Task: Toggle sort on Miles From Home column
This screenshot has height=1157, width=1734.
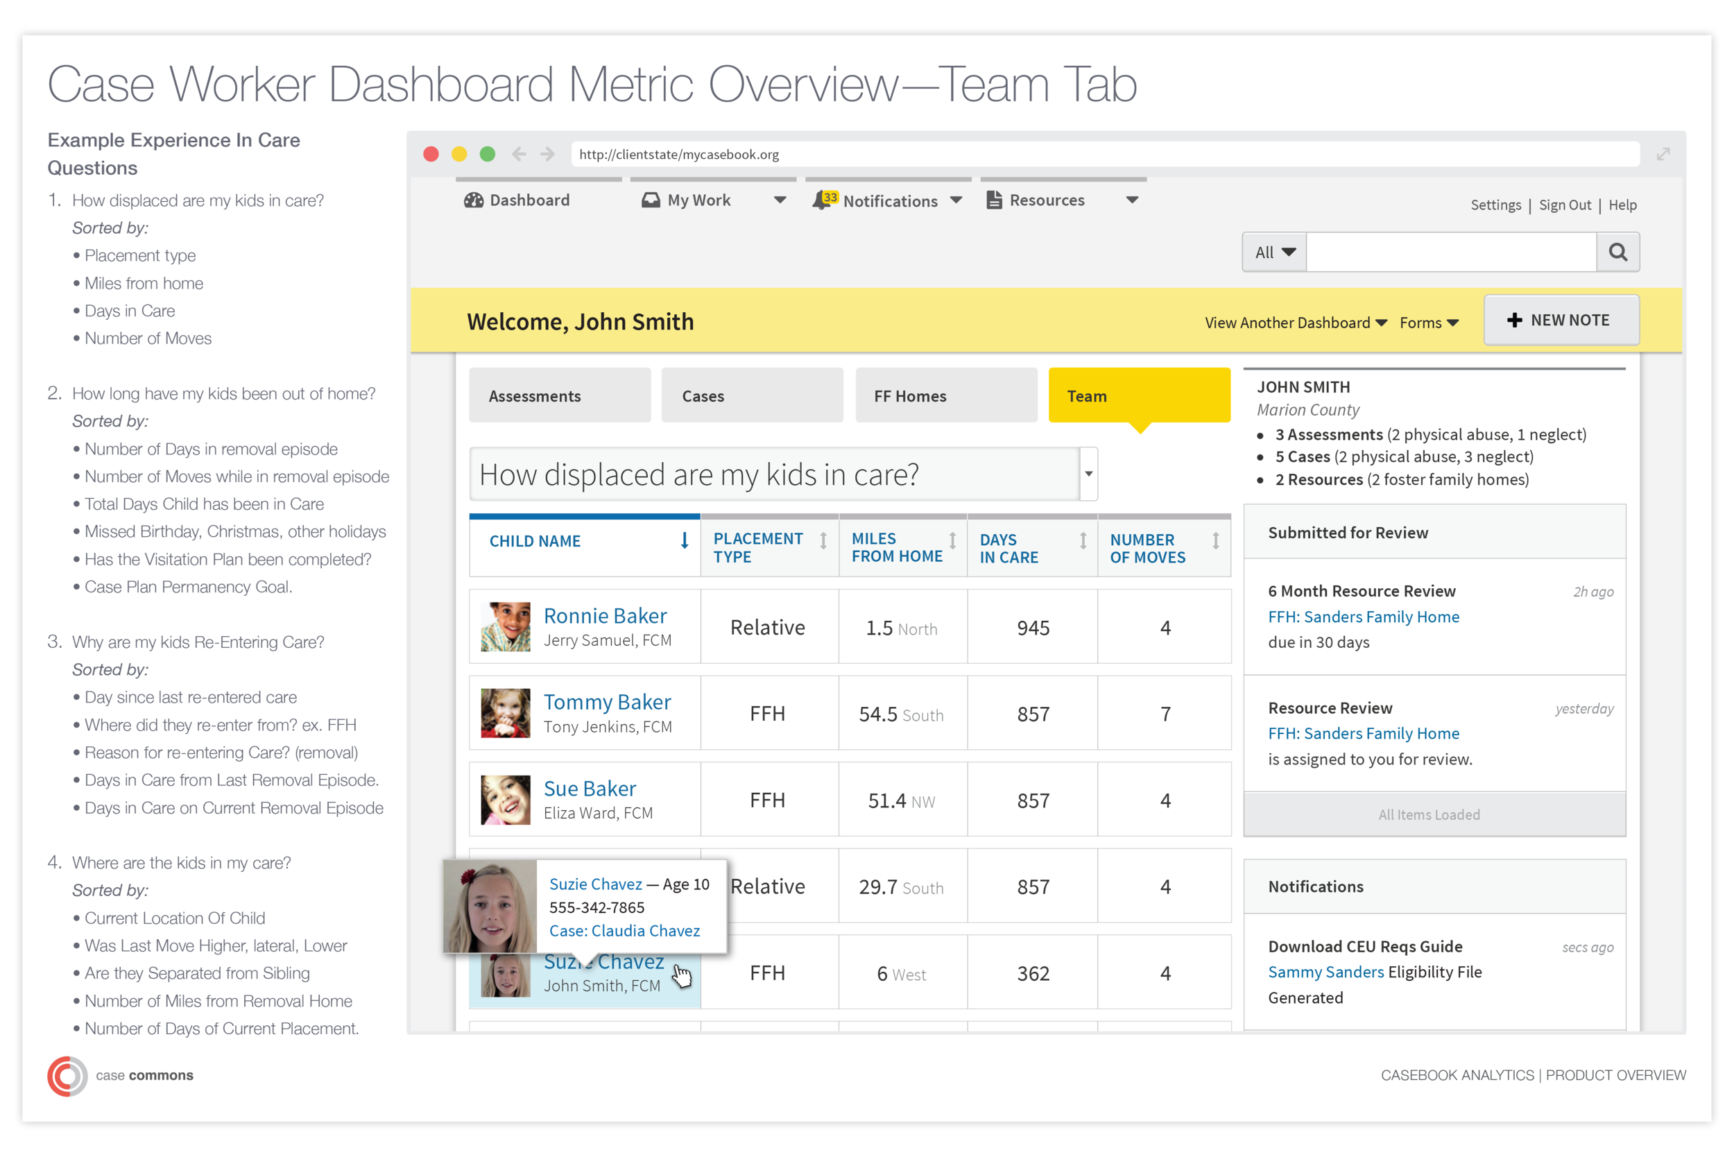Action: pos(952,541)
